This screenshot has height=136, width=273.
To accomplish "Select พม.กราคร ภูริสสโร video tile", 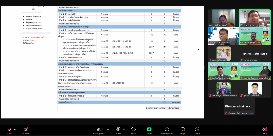I will pos(255,36).
